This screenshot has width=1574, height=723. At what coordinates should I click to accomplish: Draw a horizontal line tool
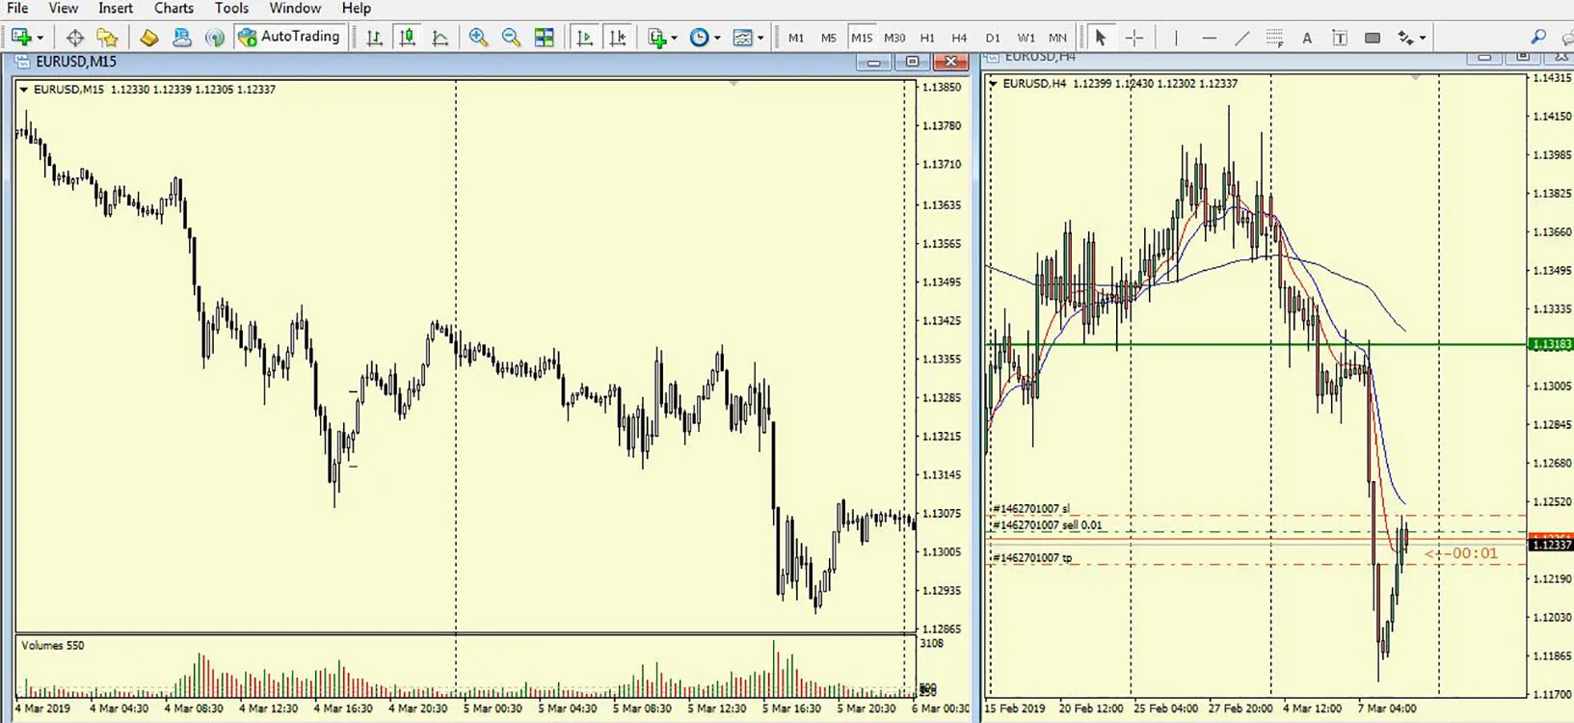pyautogui.click(x=1209, y=38)
